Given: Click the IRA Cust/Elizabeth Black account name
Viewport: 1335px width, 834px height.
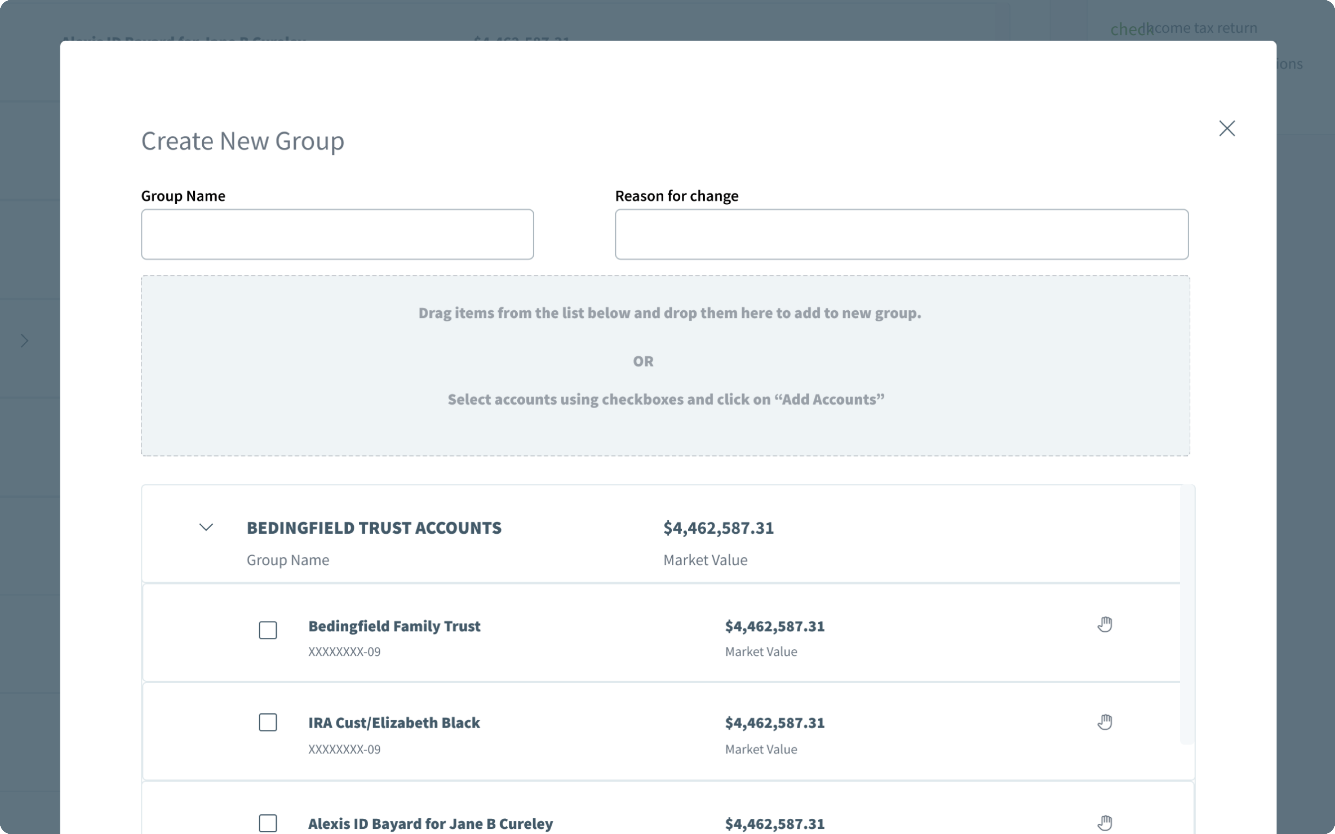Looking at the screenshot, I should pos(394,722).
